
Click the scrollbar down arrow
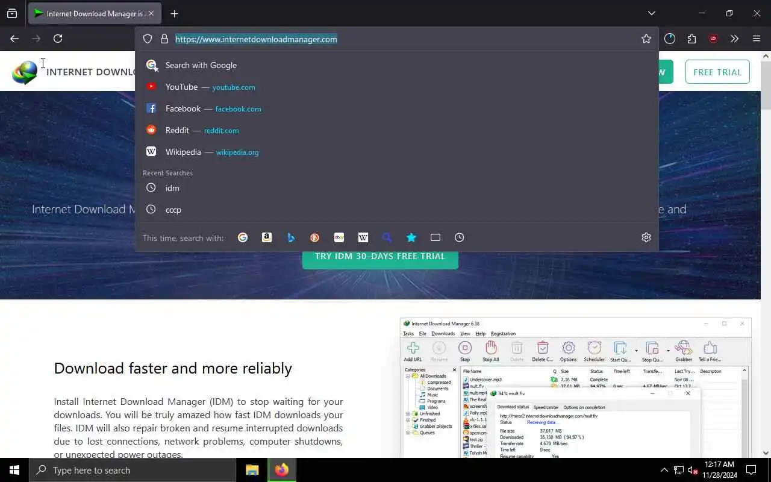point(766,453)
